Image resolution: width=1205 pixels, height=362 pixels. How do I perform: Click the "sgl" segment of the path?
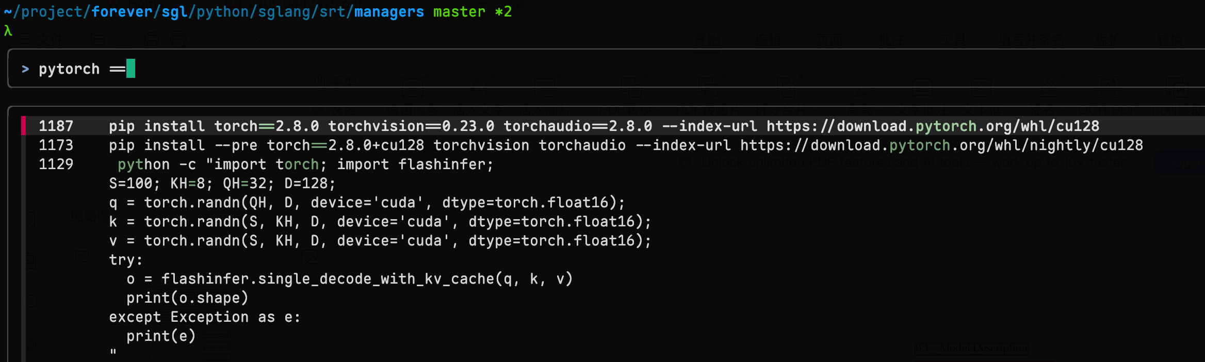pos(174,12)
